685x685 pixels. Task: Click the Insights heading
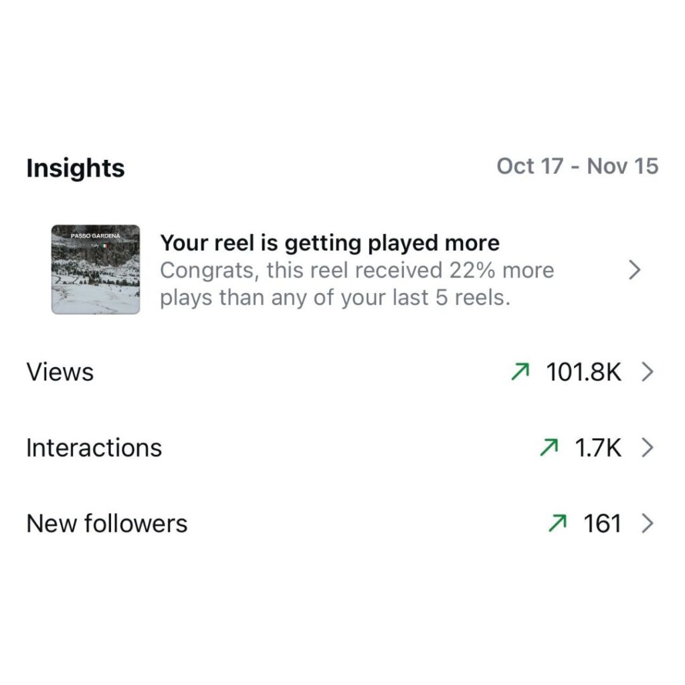click(76, 169)
